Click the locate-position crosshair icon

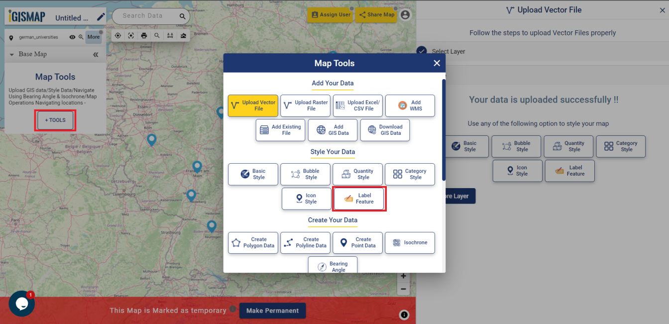117,35
